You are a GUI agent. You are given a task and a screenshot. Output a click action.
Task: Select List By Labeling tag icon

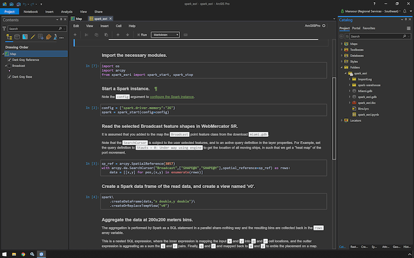coord(49,37)
